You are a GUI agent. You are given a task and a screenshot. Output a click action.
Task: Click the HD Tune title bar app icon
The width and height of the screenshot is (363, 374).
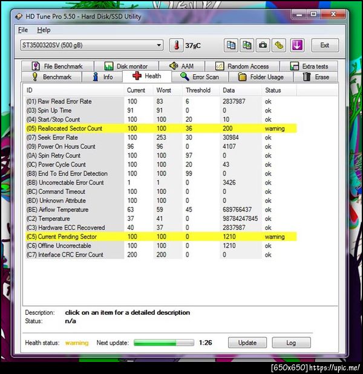click(x=19, y=16)
